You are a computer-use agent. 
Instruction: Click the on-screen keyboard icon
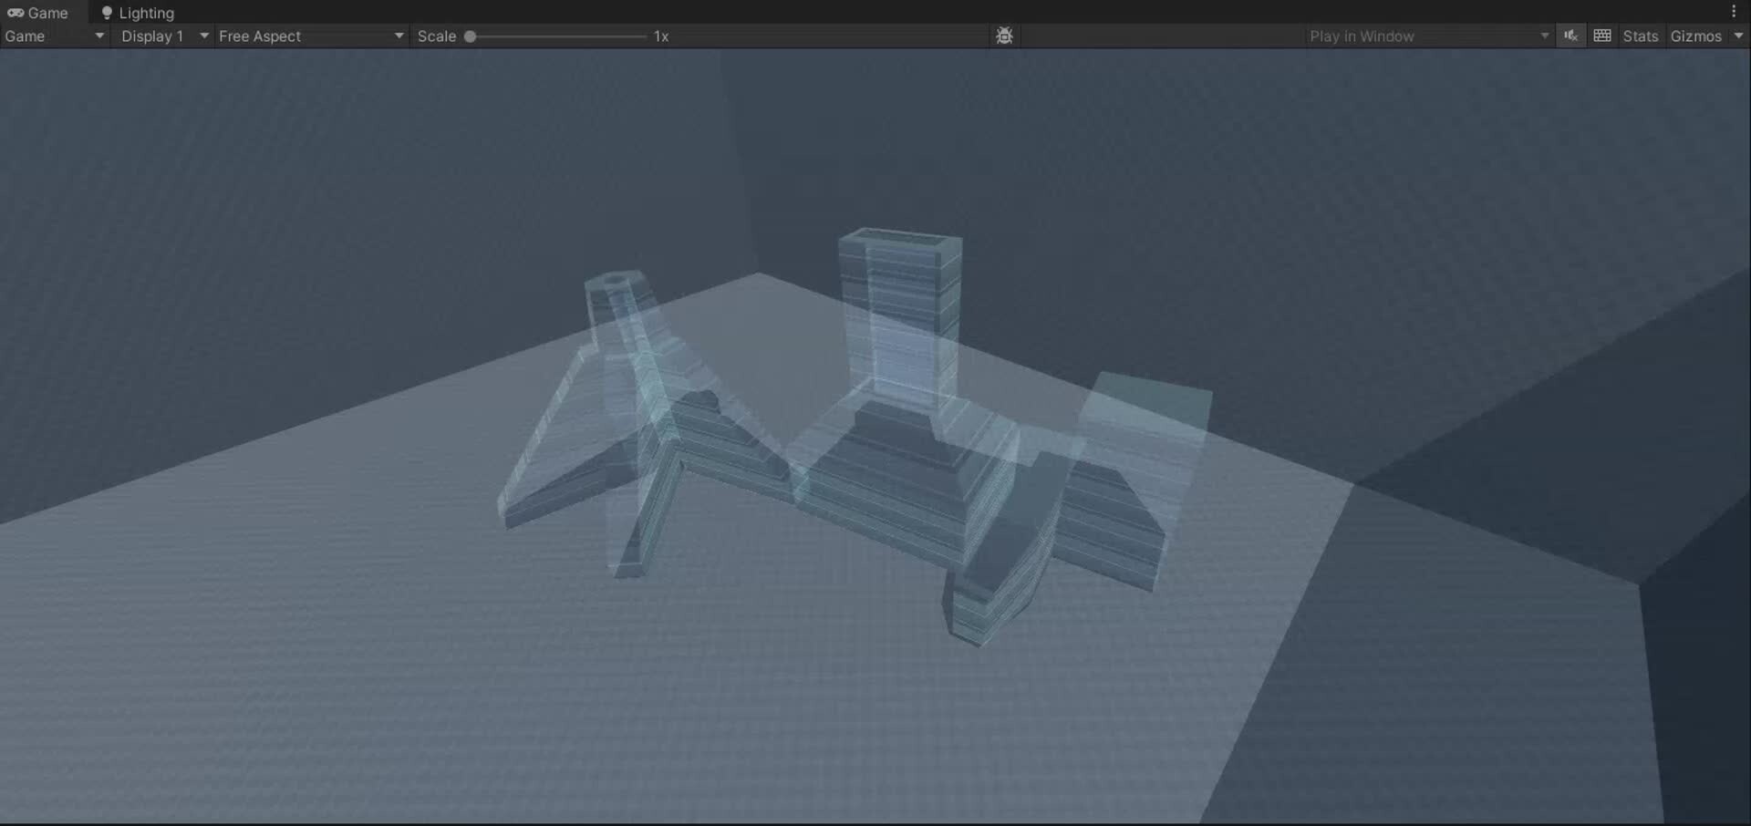(1602, 36)
